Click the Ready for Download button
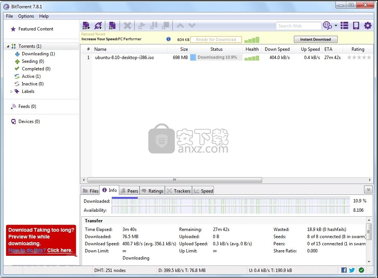Image resolution: width=378 pixels, height=278 pixels. (216, 39)
